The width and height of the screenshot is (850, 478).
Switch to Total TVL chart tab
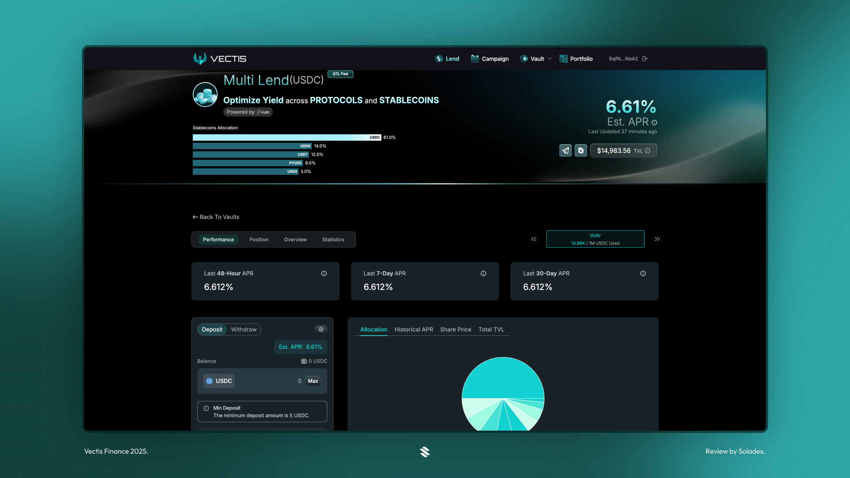click(x=491, y=330)
